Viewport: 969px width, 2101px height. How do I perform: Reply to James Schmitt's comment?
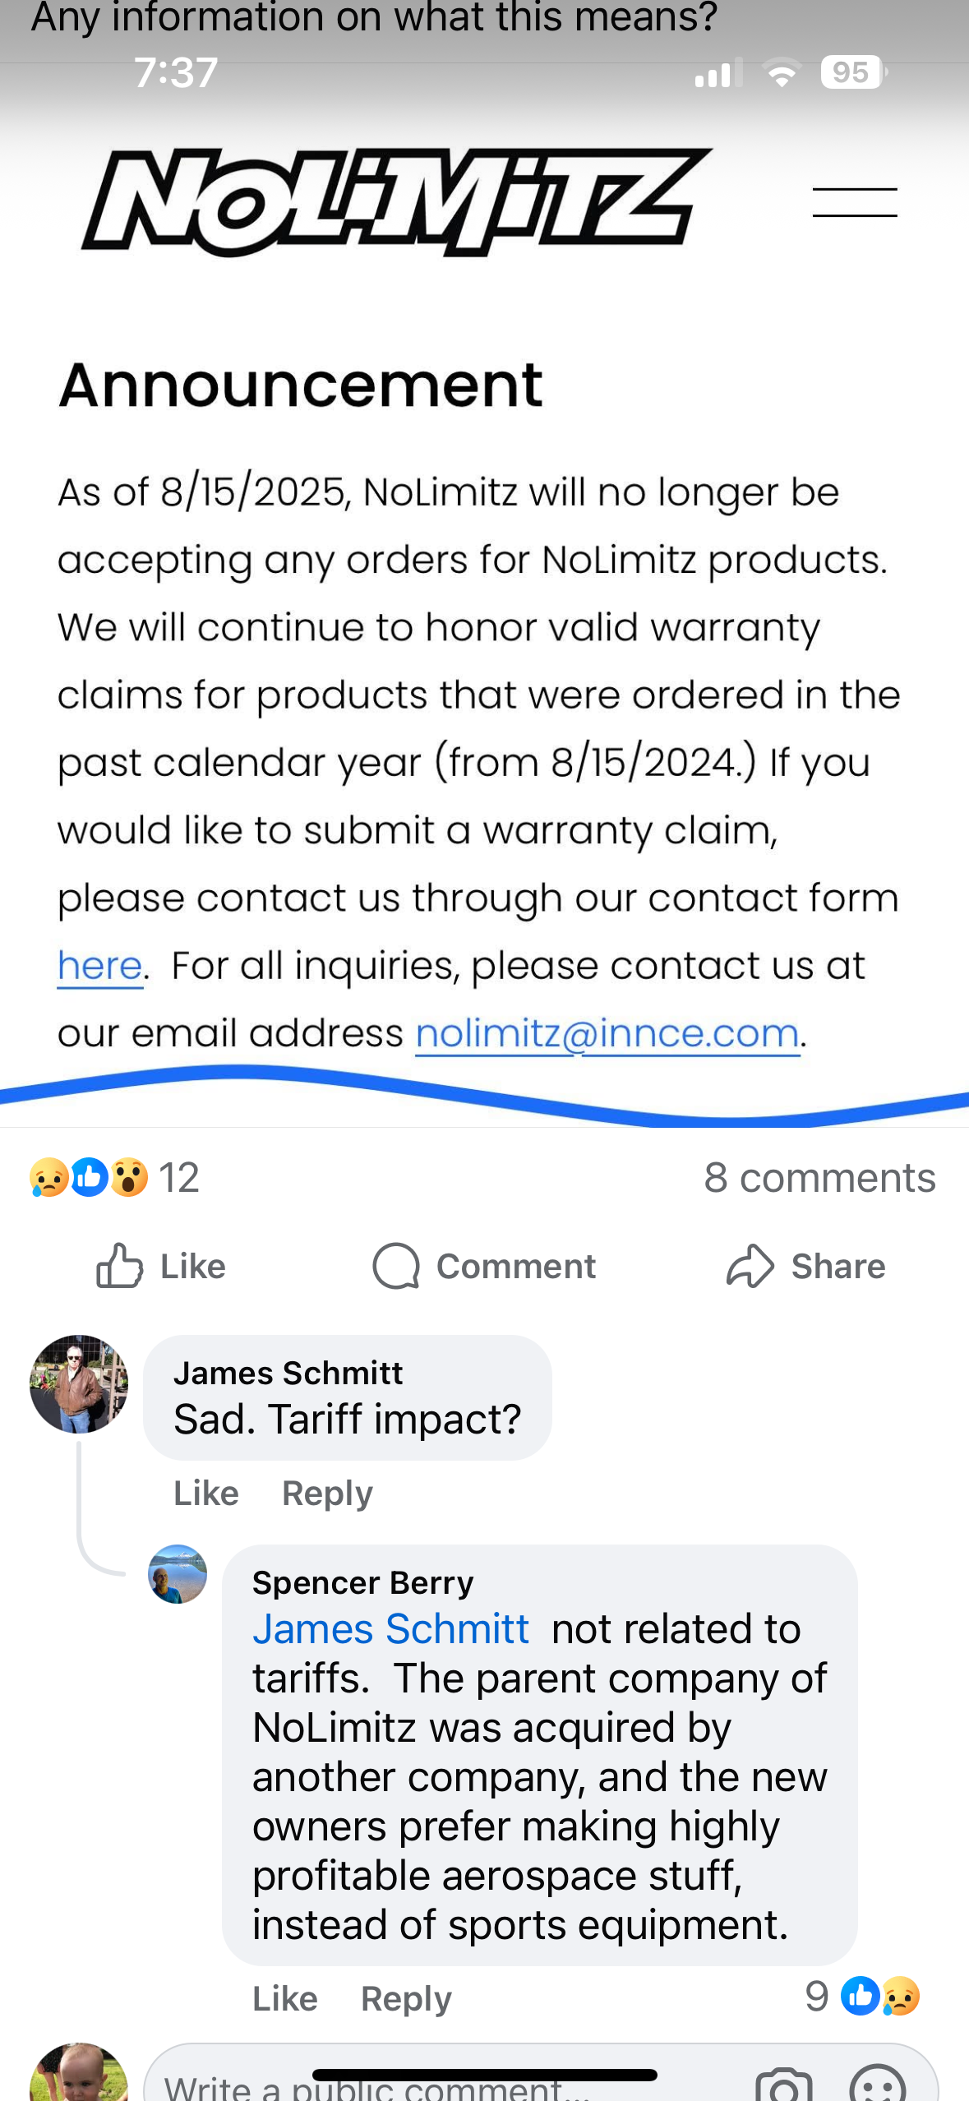pyautogui.click(x=327, y=1493)
